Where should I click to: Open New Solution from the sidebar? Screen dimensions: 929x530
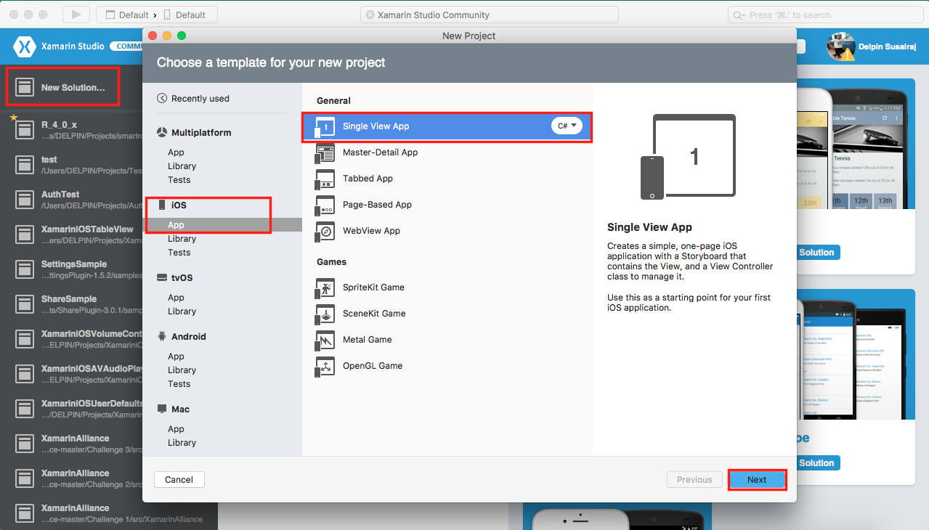click(x=62, y=86)
